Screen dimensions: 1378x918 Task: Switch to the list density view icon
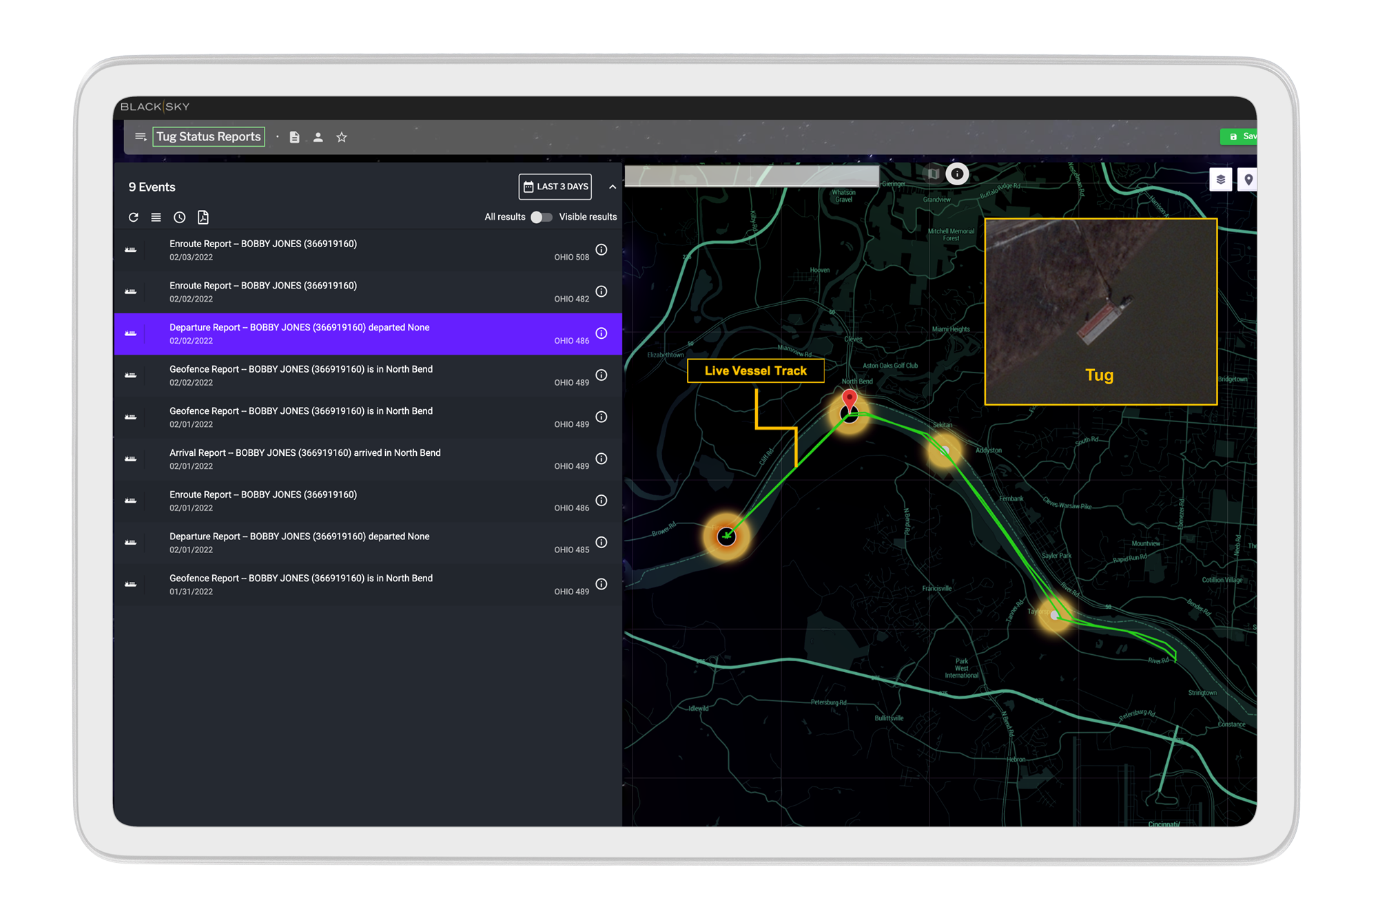click(x=156, y=217)
